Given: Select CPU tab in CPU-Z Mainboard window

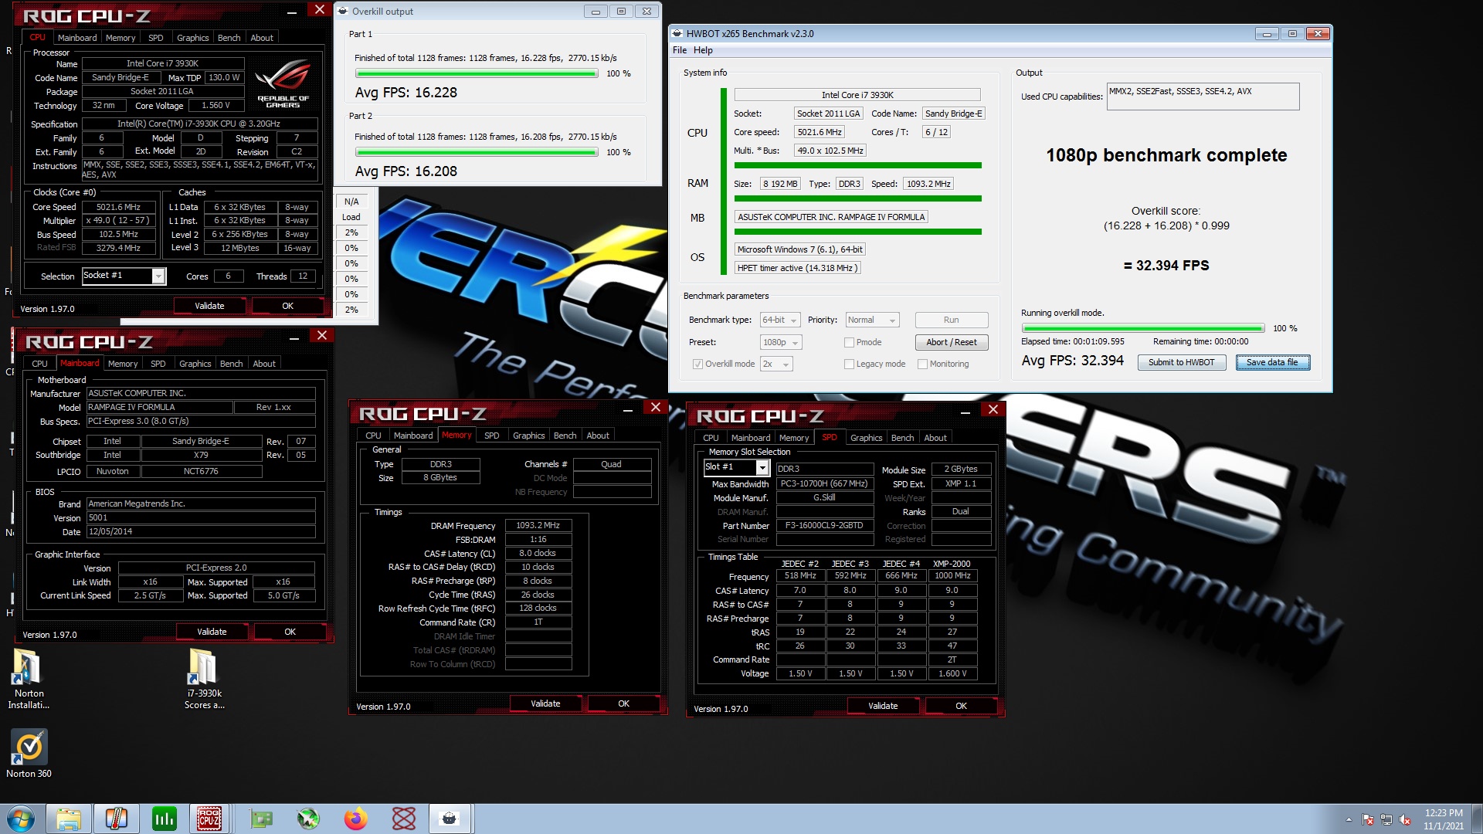Looking at the screenshot, I should click(39, 364).
